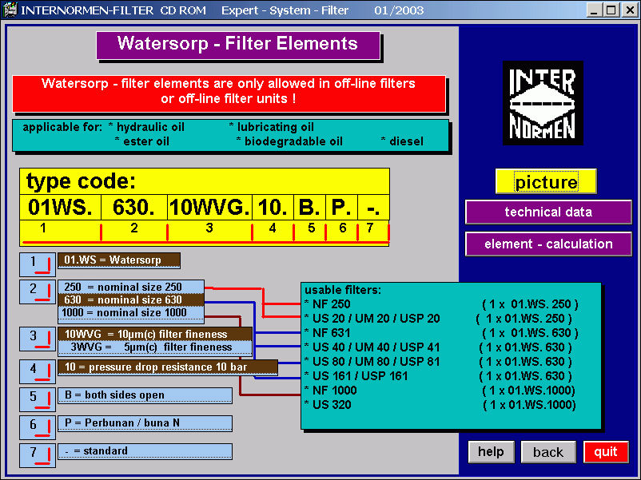This screenshot has height=480, width=641.
Task: Select position 6 number box
Action: pyautogui.click(x=38, y=427)
